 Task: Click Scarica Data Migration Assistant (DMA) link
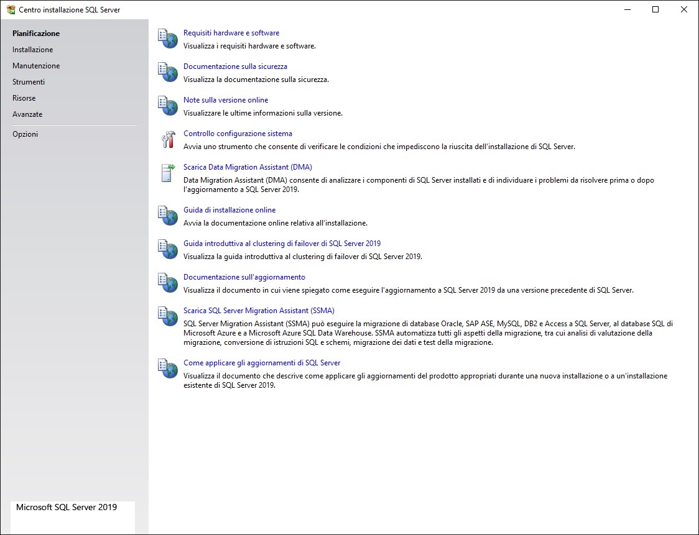click(x=248, y=167)
